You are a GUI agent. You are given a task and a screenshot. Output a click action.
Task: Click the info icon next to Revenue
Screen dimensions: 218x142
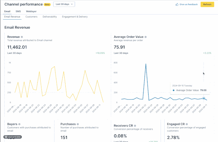click(x=22, y=37)
